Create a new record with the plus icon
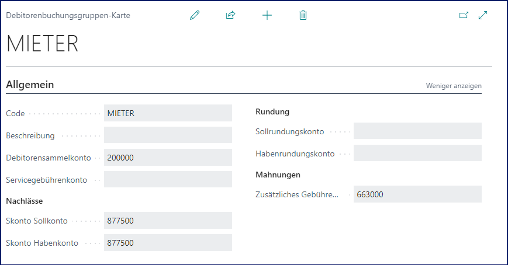 (267, 16)
